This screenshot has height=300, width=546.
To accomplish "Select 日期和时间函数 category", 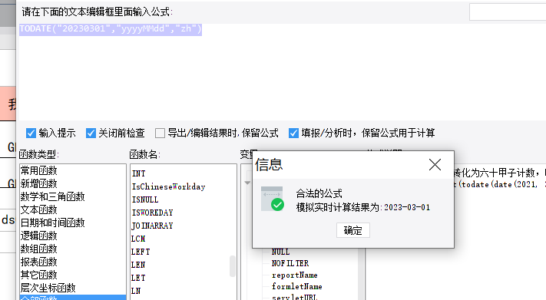I will [x=72, y=223].
